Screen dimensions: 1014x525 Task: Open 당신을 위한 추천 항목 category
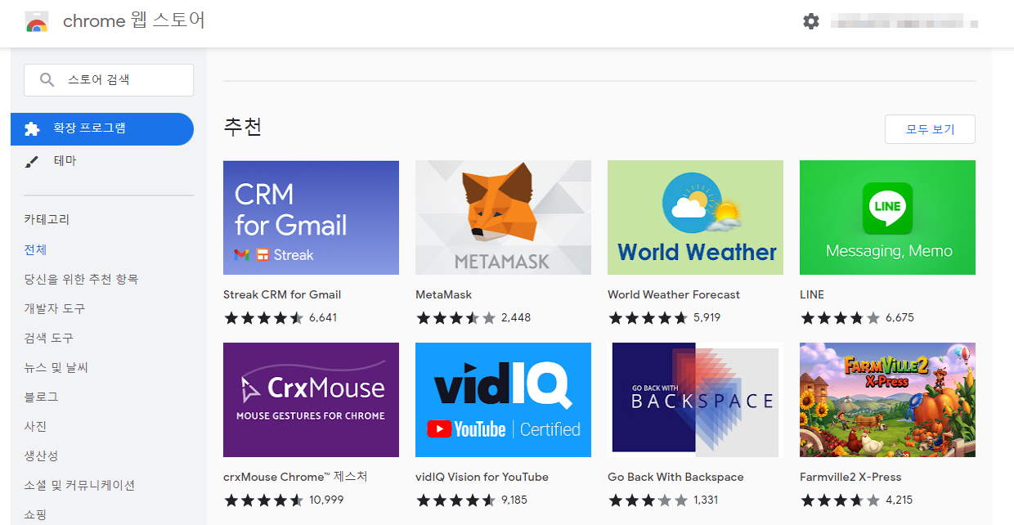click(x=81, y=279)
